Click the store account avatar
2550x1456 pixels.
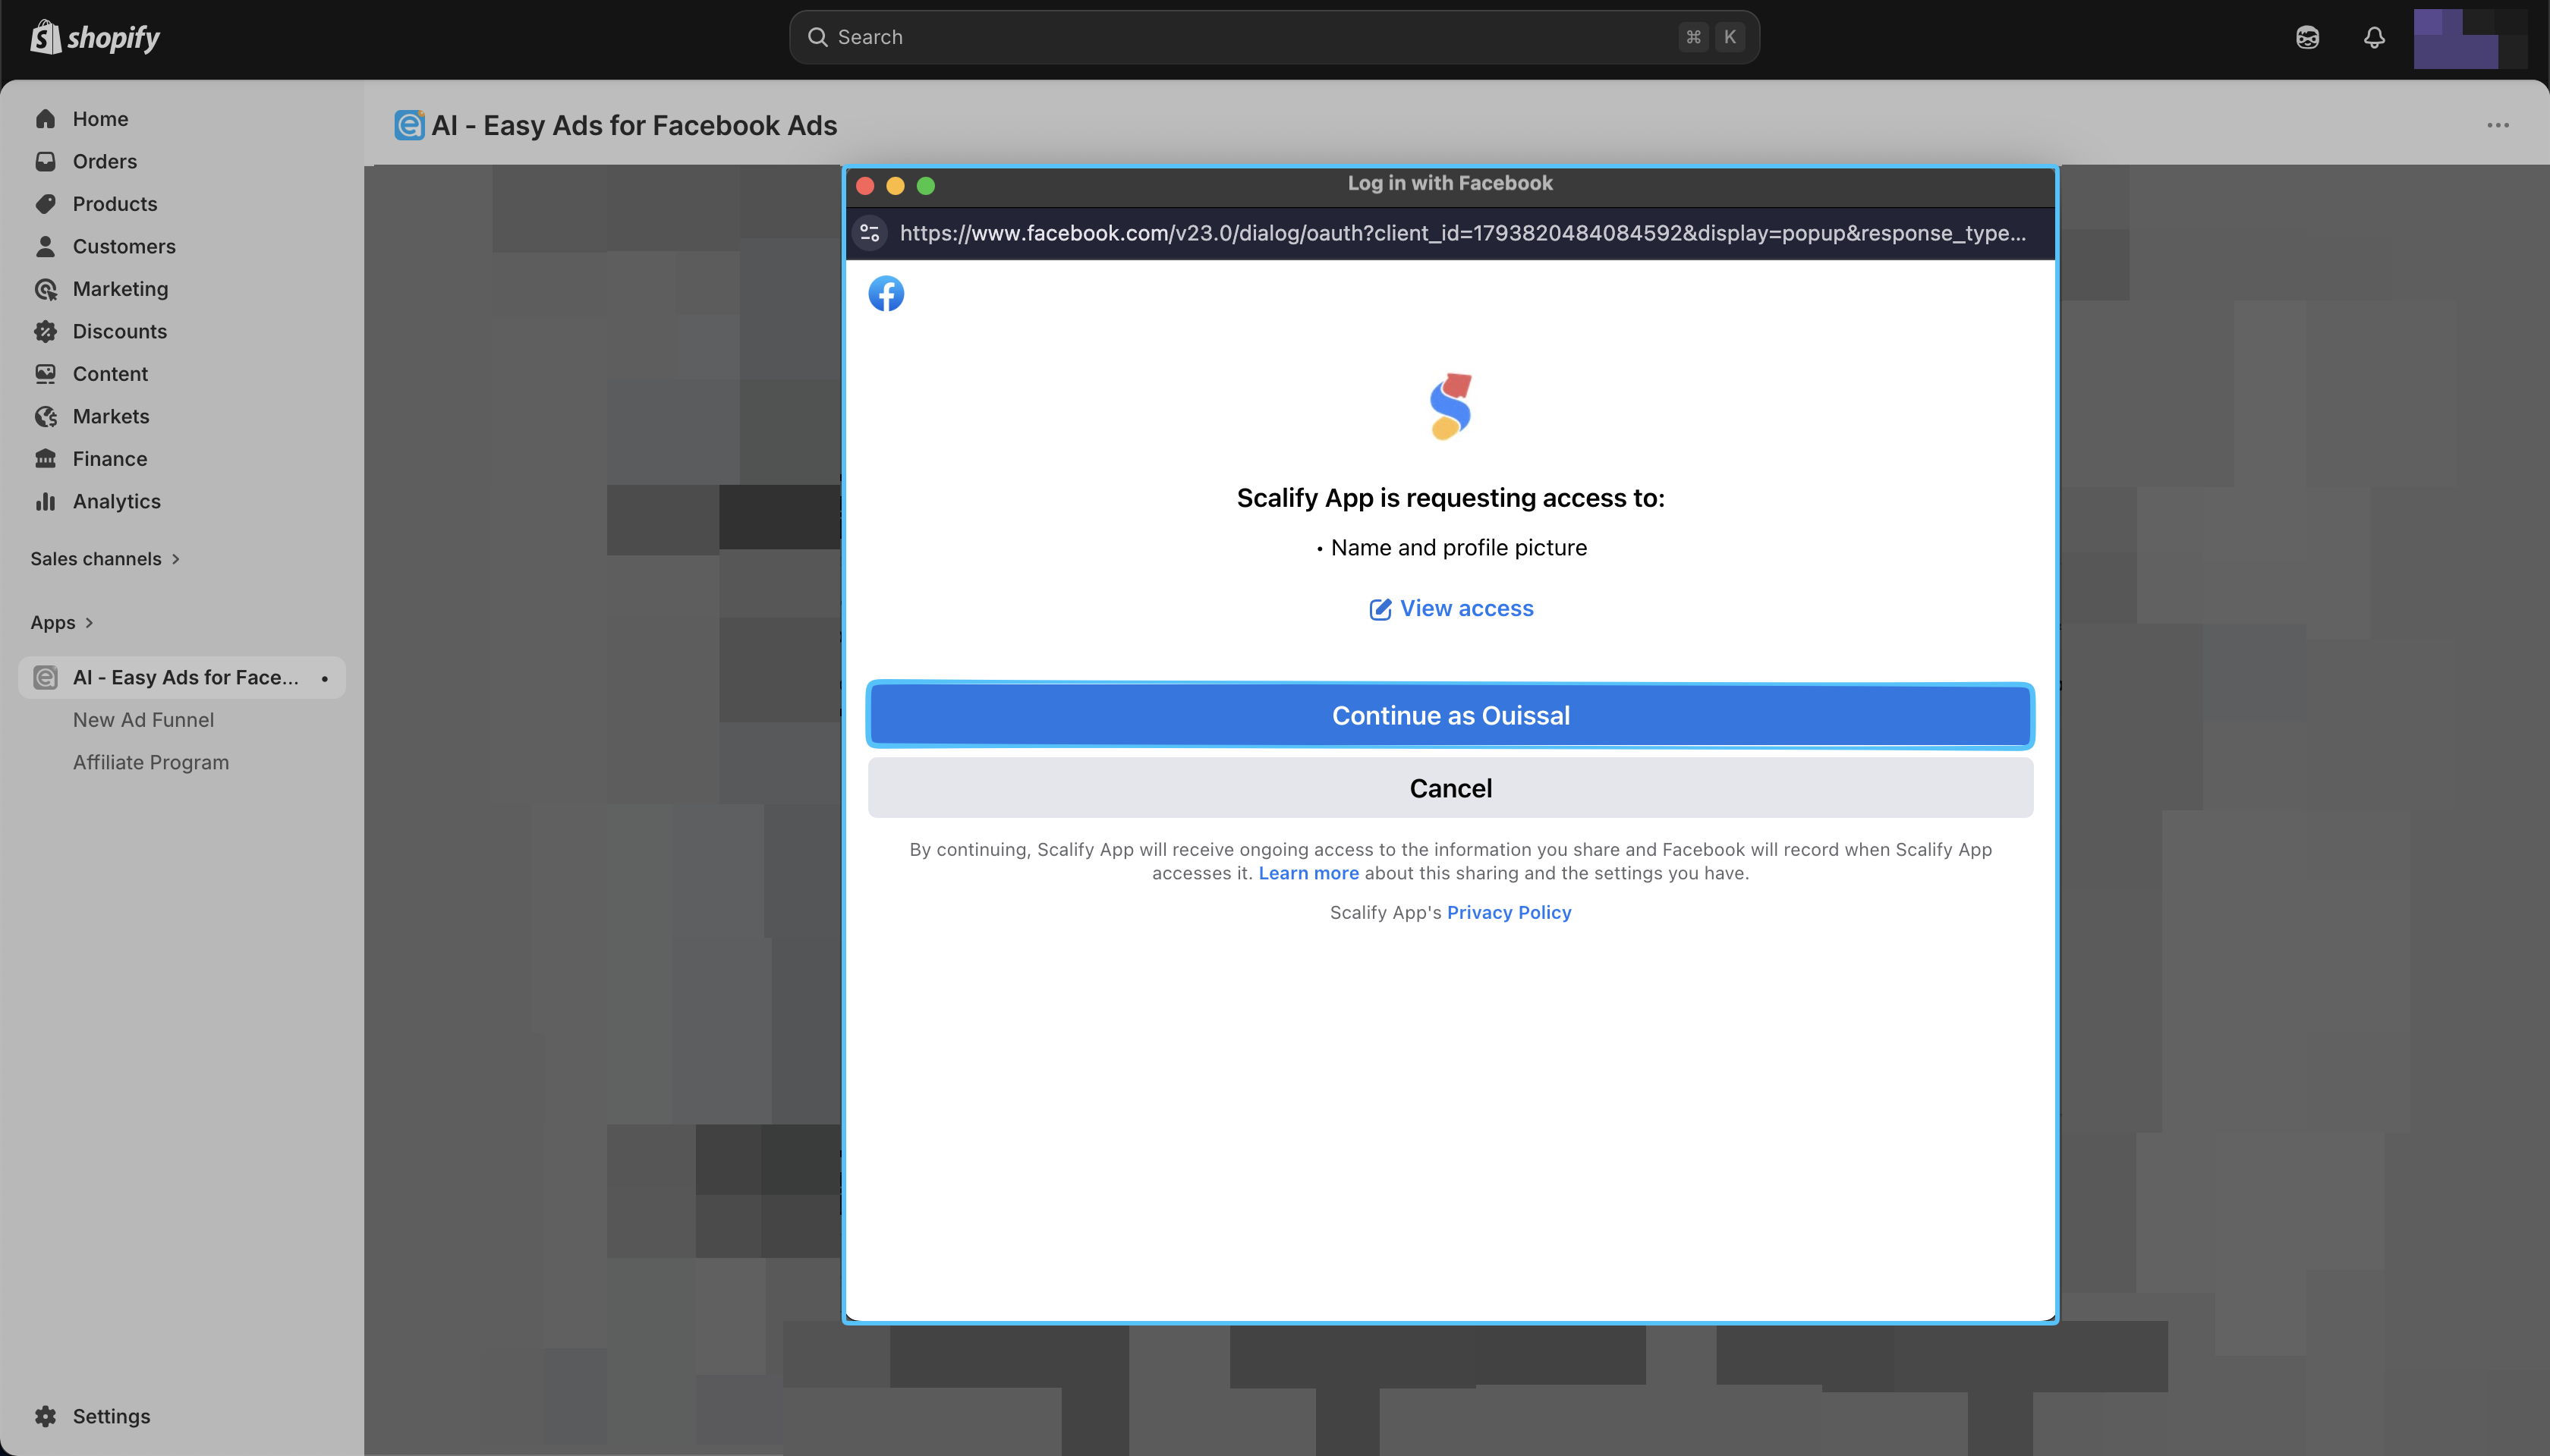[2469, 37]
